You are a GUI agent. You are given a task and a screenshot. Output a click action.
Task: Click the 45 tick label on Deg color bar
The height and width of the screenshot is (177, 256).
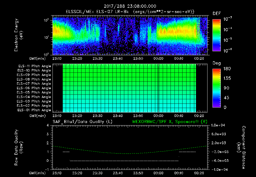(226, 98)
